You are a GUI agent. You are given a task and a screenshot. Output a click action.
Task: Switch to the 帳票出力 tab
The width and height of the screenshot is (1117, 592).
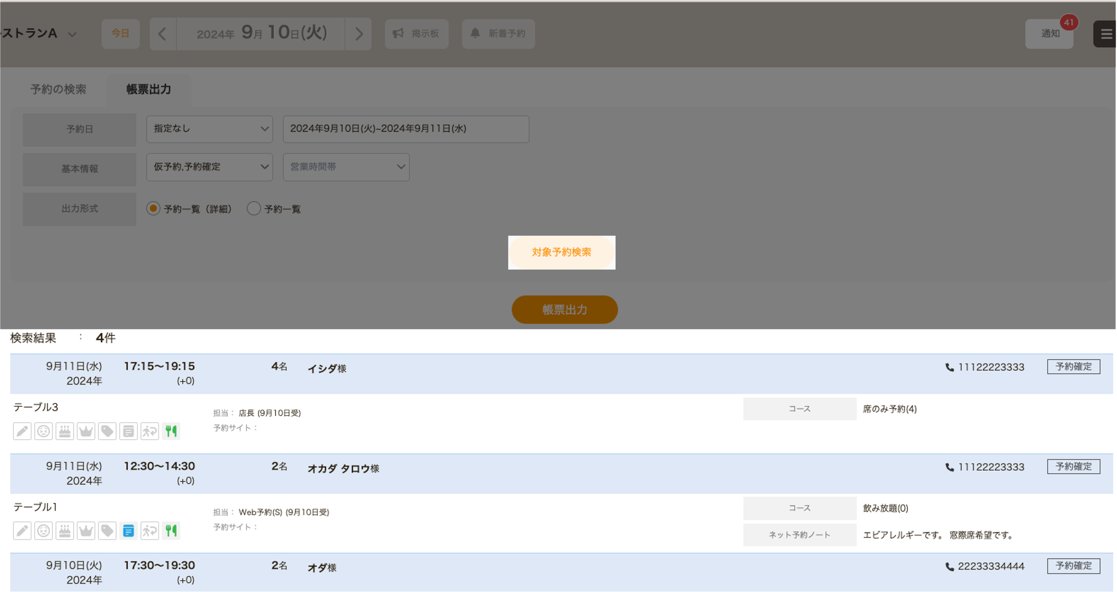click(x=149, y=89)
